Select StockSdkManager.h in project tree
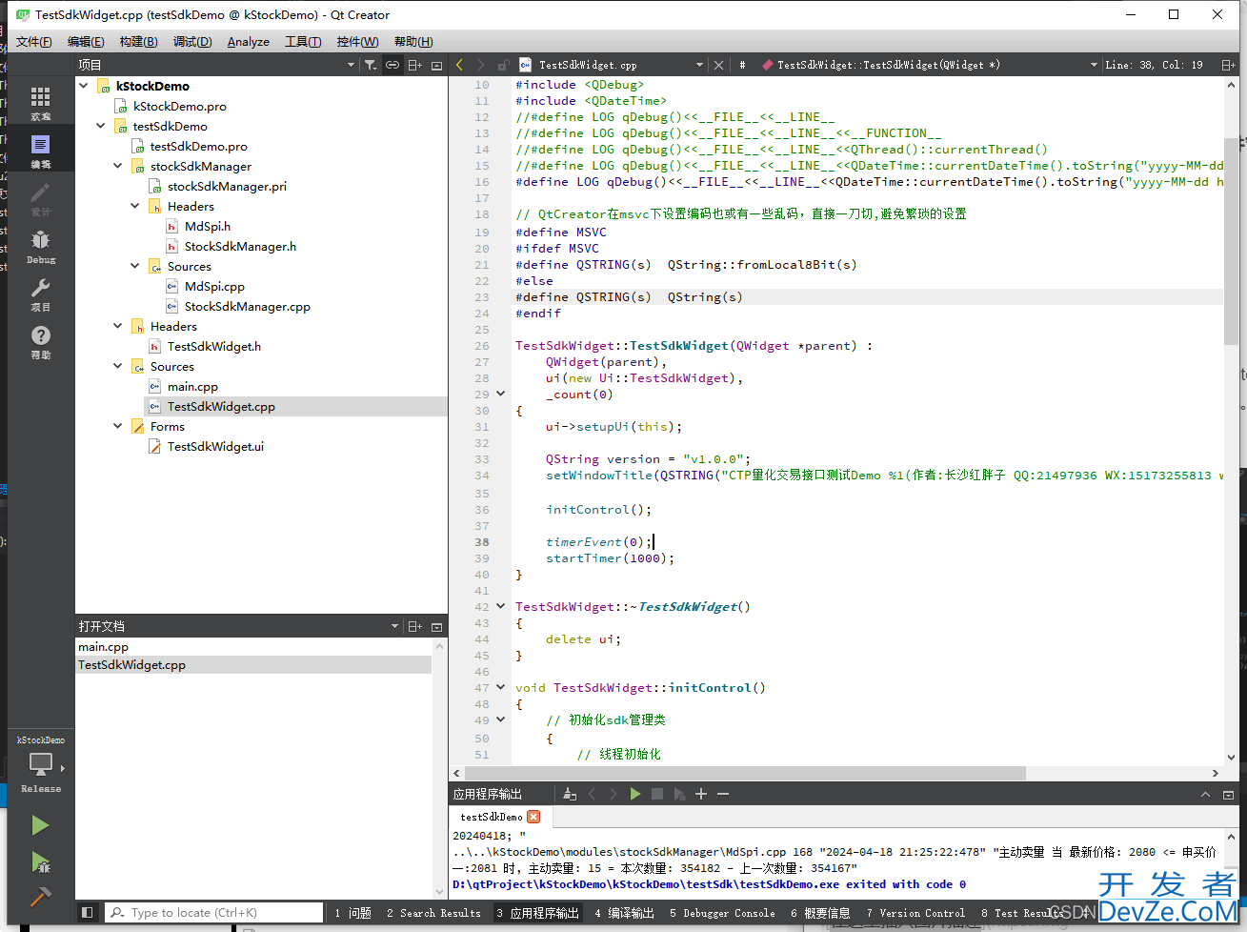The height and width of the screenshot is (932, 1247). [240, 246]
